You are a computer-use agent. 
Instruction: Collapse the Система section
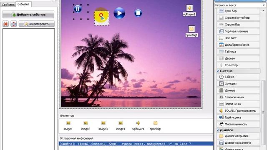(x=218, y=71)
